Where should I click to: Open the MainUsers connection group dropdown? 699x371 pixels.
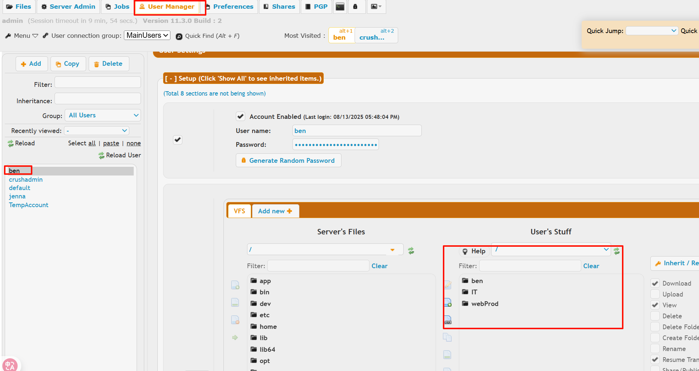pos(147,35)
